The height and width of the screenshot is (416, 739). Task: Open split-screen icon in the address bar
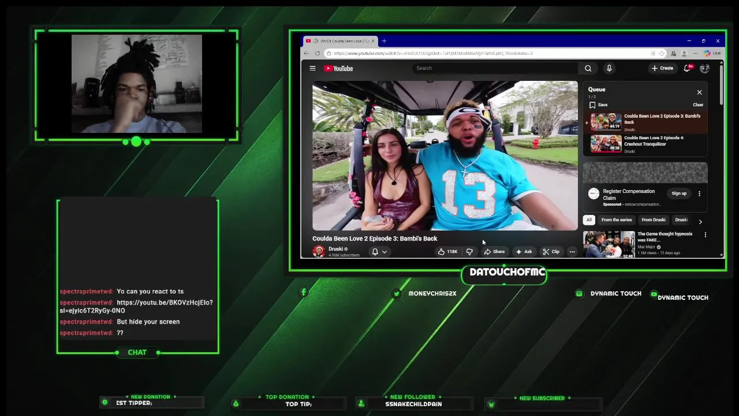[653, 53]
